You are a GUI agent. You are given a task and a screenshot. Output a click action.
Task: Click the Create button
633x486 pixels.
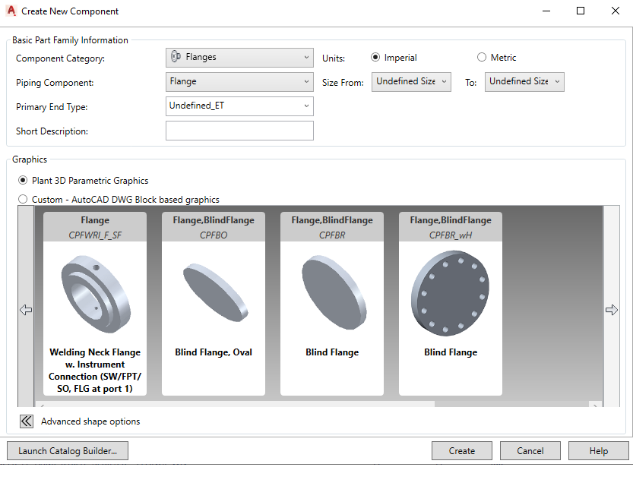[x=462, y=451]
